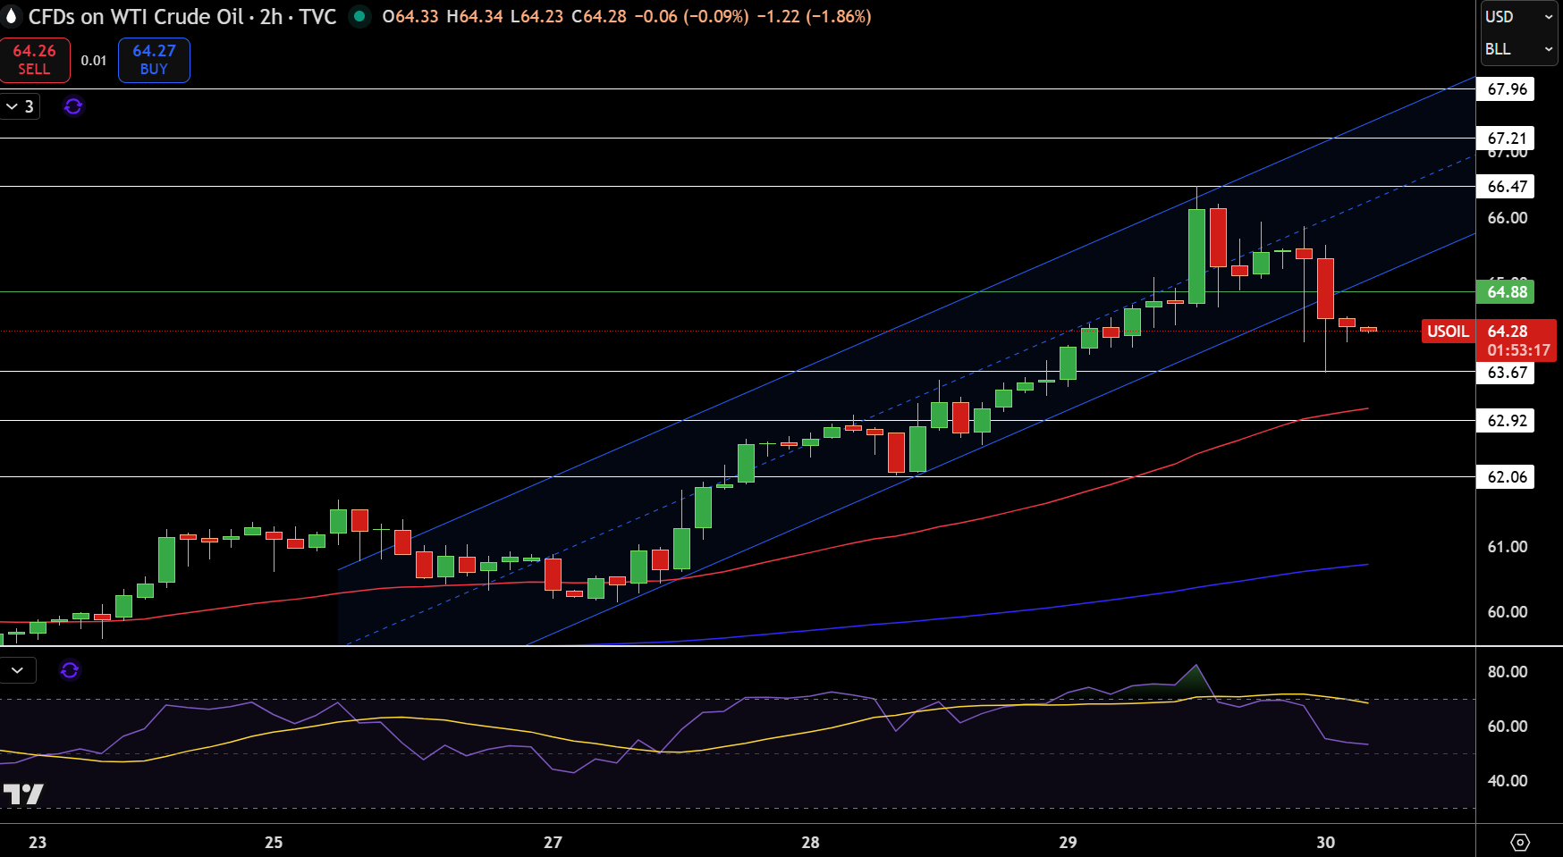Image resolution: width=1563 pixels, height=857 pixels.
Task: Click the 64.27 BUY button
Action: click(x=154, y=60)
